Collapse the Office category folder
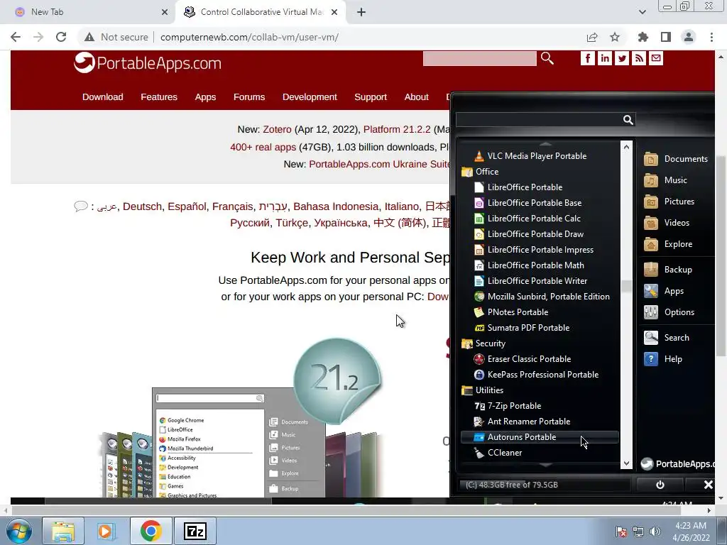727x545 pixels. pyautogui.click(x=481, y=172)
